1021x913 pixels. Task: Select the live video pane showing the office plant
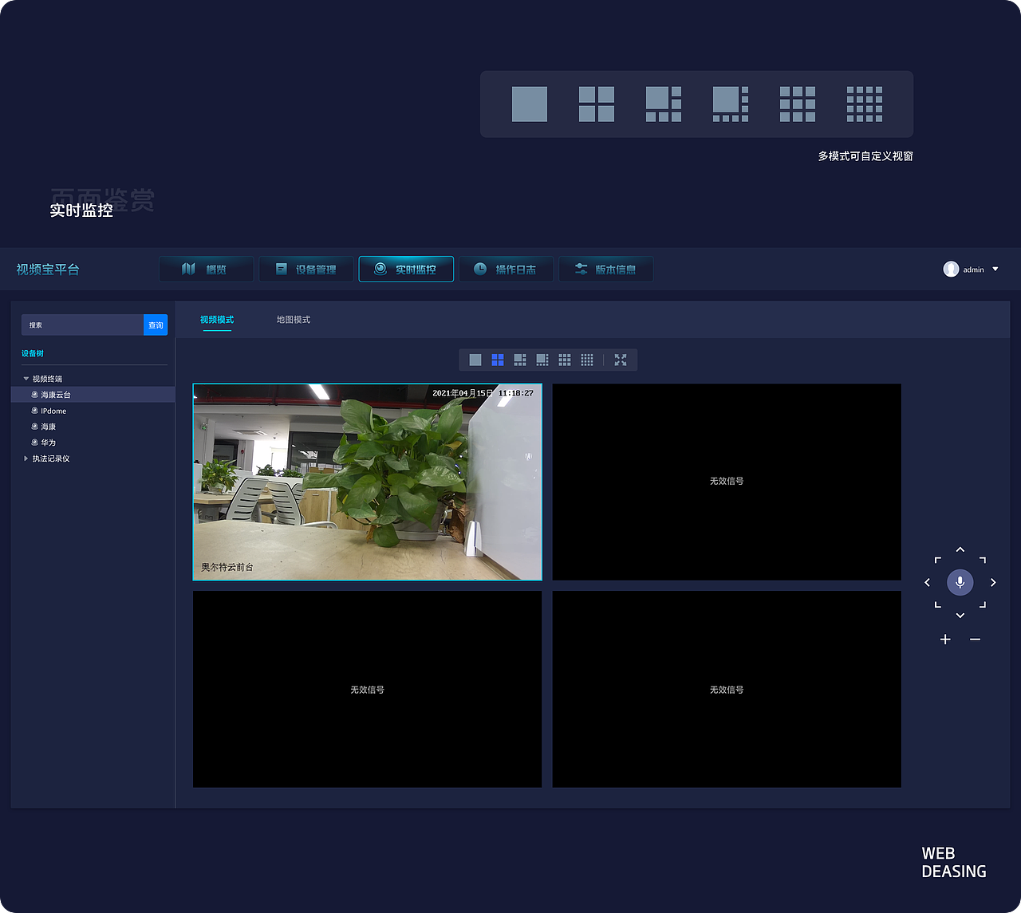click(x=368, y=482)
